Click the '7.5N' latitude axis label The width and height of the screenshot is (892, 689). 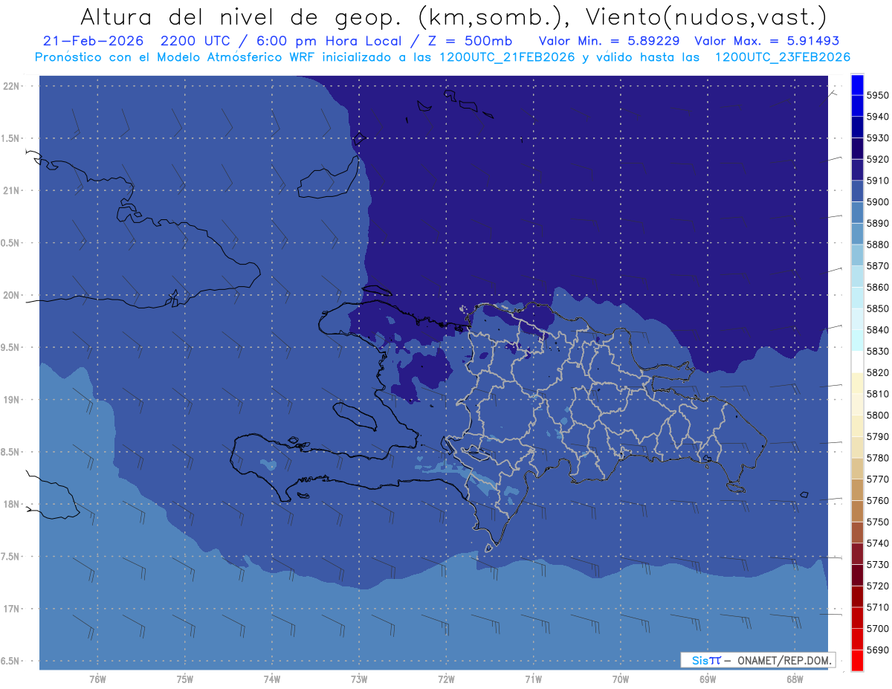pyautogui.click(x=10, y=557)
